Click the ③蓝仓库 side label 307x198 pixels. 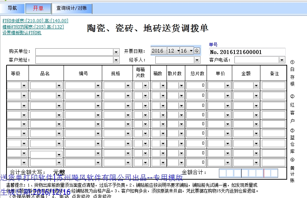[x=292, y=141]
